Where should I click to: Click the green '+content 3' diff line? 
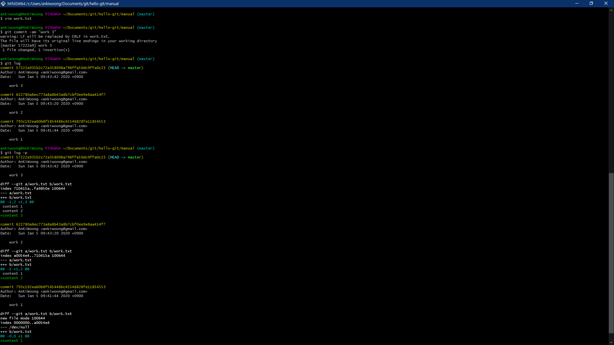[12, 215]
